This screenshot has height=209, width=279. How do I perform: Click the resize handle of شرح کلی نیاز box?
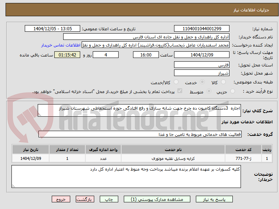tap(40, 115)
